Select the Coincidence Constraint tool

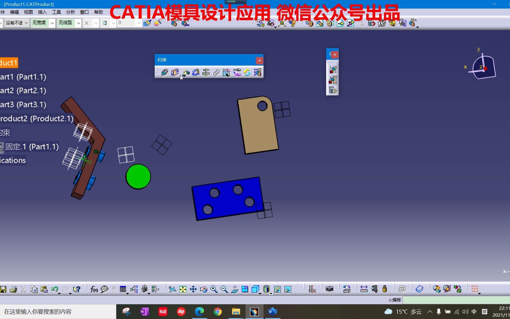click(x=164, y=72)
